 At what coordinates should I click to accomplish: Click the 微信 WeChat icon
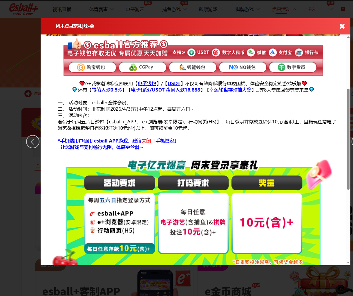click(x=251, y=52)
